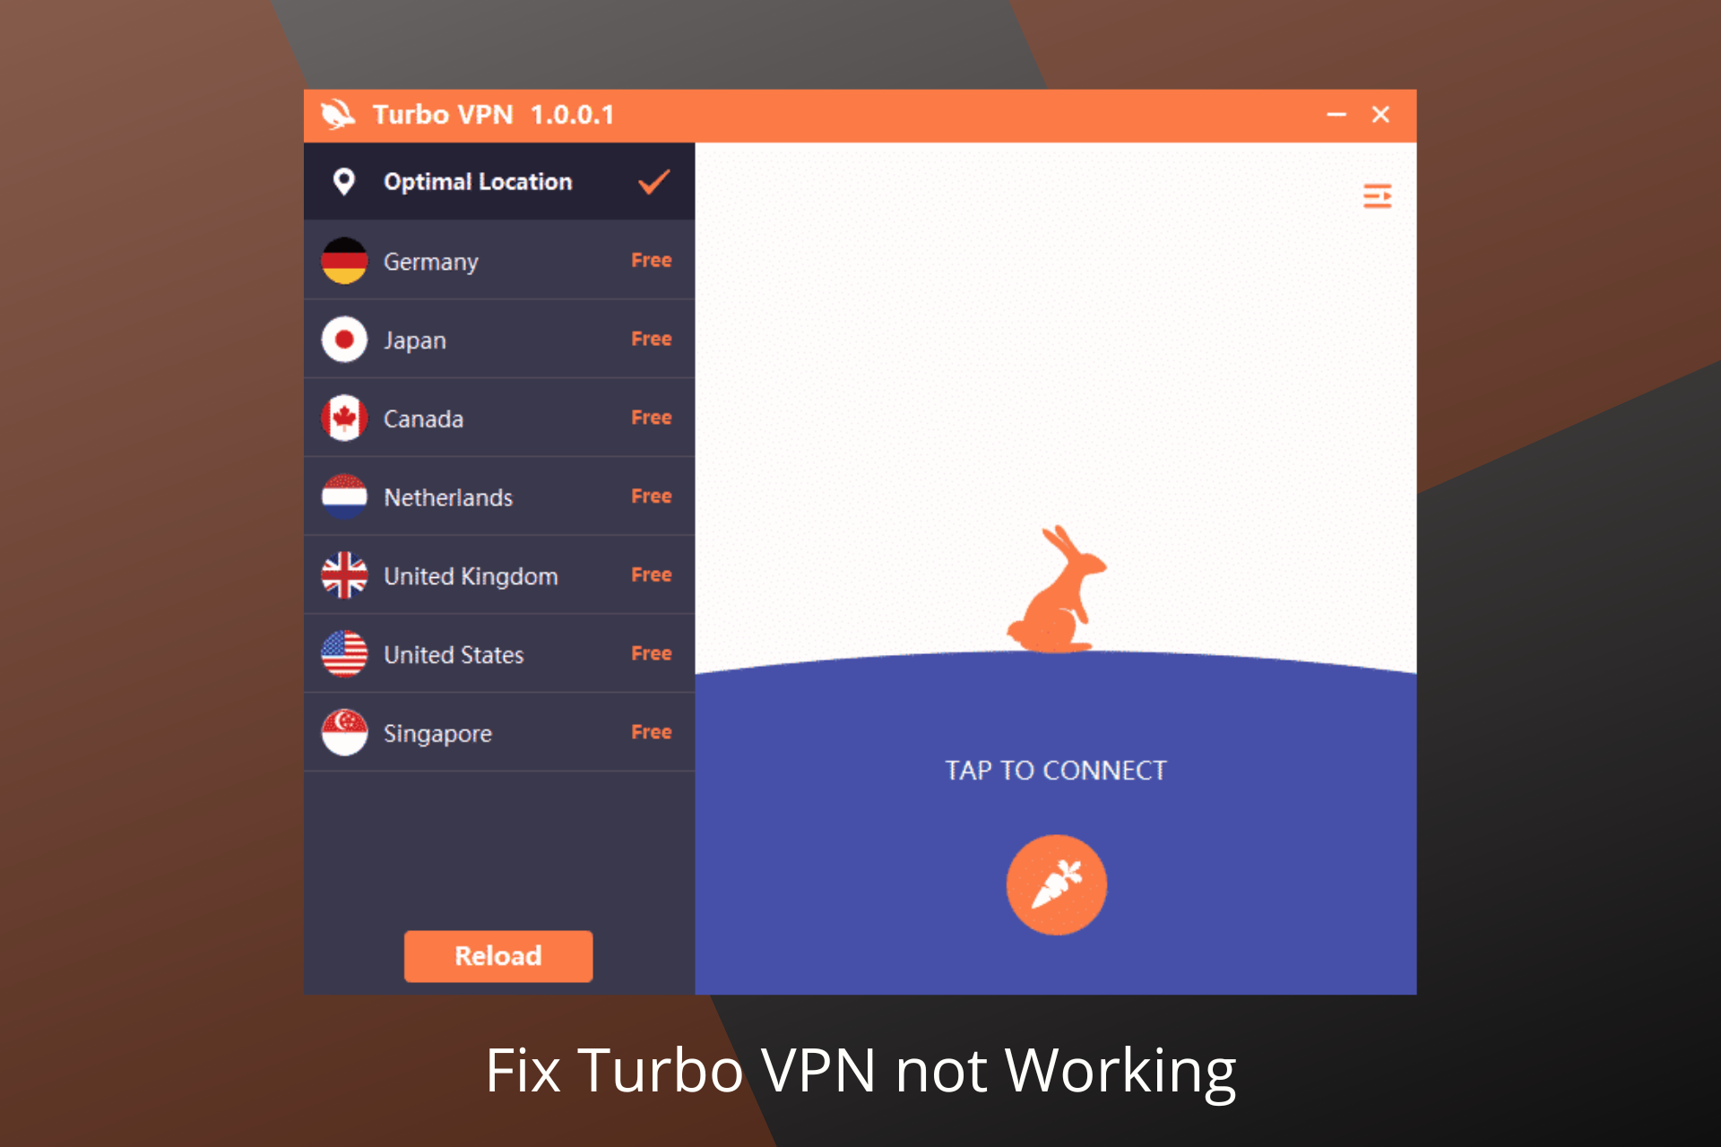Click the close window button
This screenshot has height=1147, width=1721.
coord(1380,113)
